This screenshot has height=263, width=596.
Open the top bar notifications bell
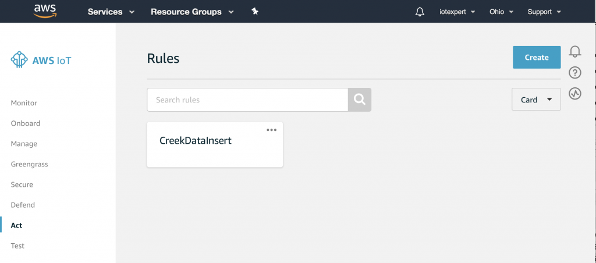[x=420, y=12]
